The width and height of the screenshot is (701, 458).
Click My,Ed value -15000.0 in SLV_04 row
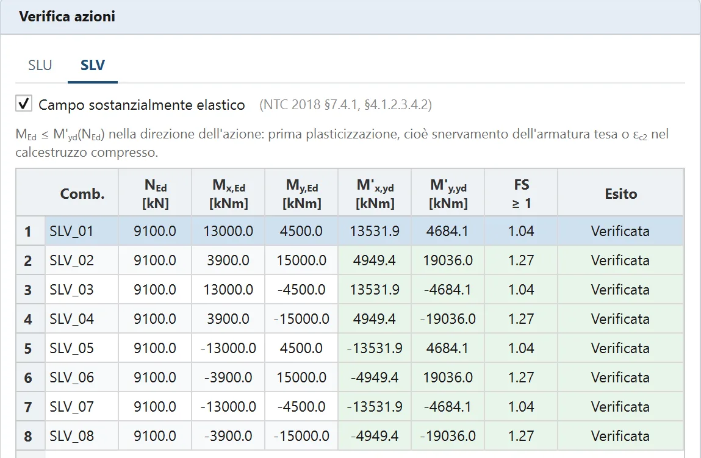302,318
